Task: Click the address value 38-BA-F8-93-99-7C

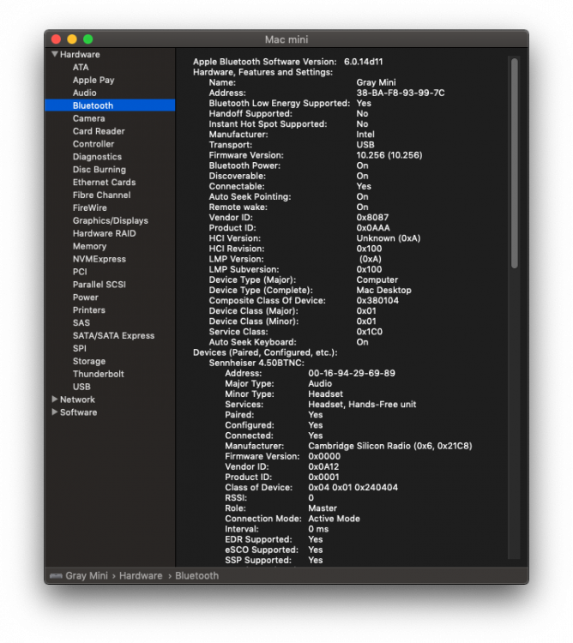Action: (401, 93)
